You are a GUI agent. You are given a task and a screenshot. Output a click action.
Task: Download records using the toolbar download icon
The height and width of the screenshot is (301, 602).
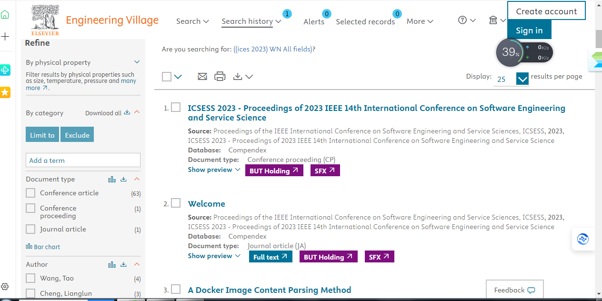tap(238, 76)
